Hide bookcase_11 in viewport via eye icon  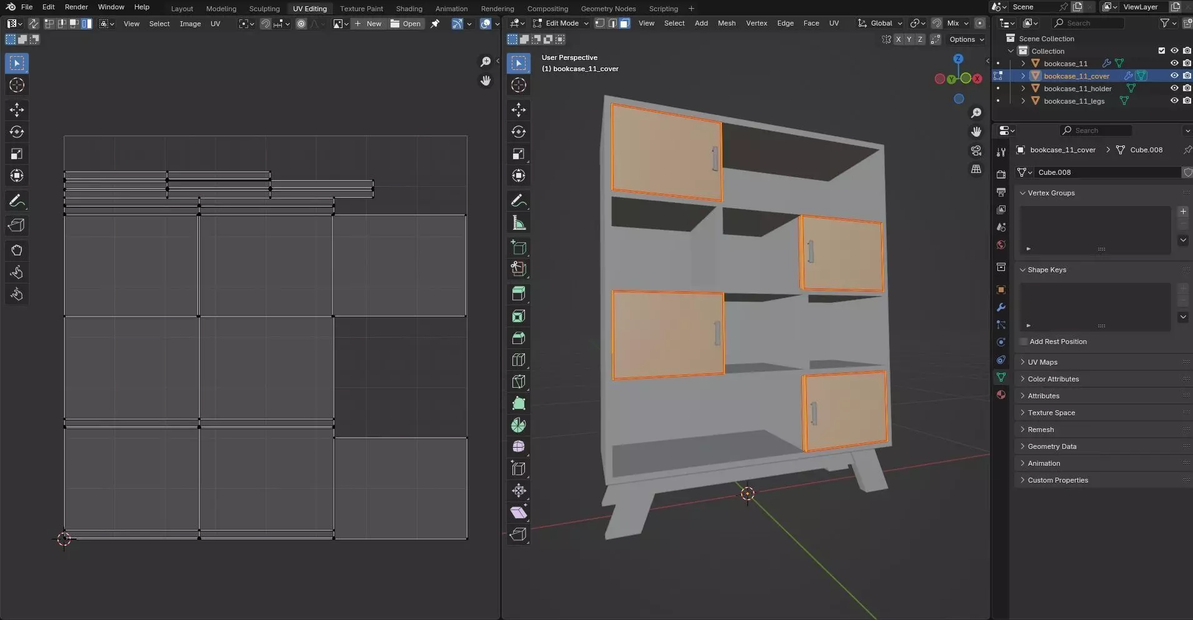click(x=1174, y=63)
